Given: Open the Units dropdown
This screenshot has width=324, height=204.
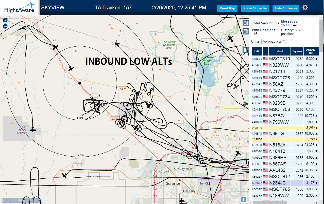Looking at the screenshot, I should 274,41.
